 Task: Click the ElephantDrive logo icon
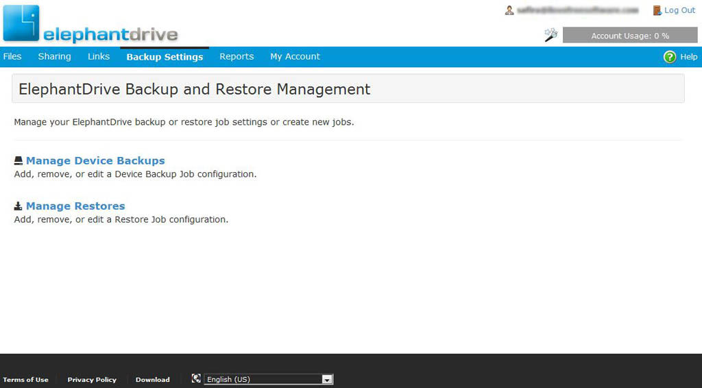(x=21, y=23)
